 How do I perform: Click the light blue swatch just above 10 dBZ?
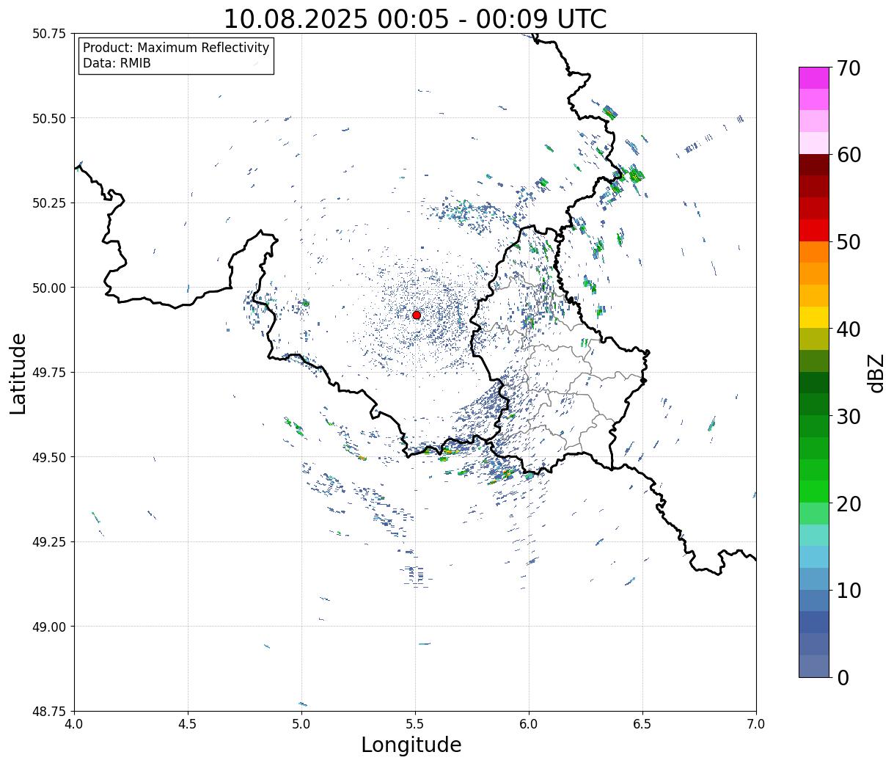(814, 579)
